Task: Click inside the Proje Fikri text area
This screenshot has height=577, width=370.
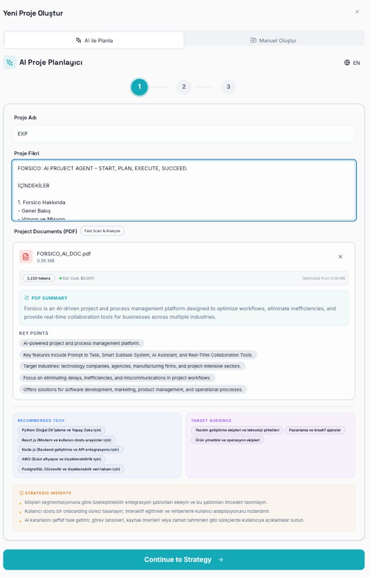Action: (x=184, y=190)
